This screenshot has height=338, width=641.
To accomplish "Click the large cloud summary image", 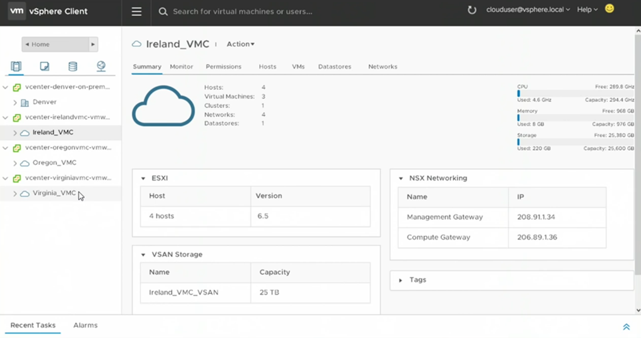I will [x=163, y=106].
